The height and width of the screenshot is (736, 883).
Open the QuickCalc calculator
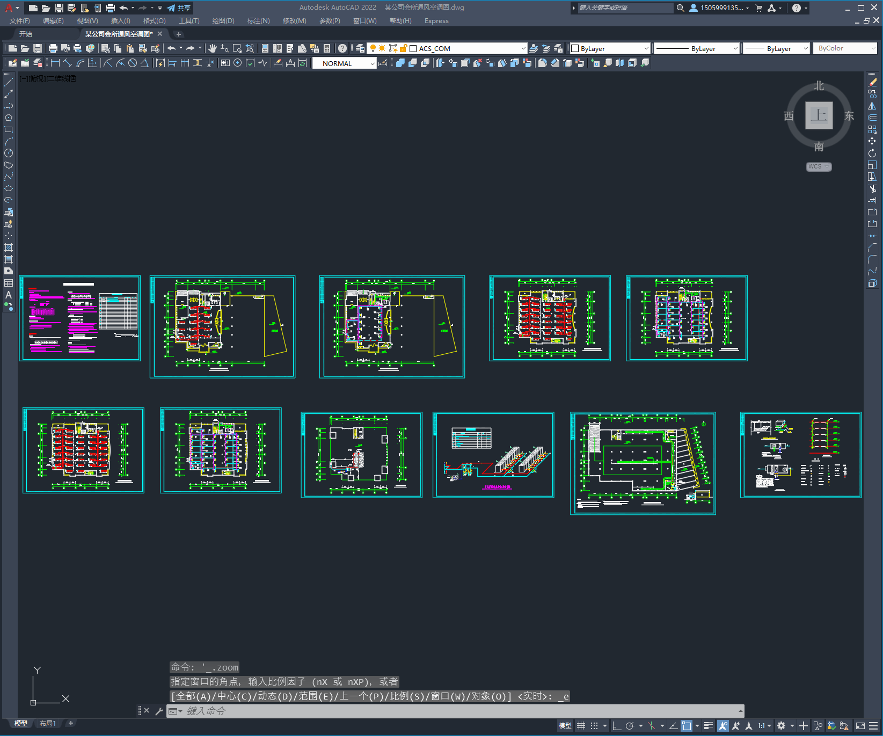pyautogui.click(x=327, y=48)
